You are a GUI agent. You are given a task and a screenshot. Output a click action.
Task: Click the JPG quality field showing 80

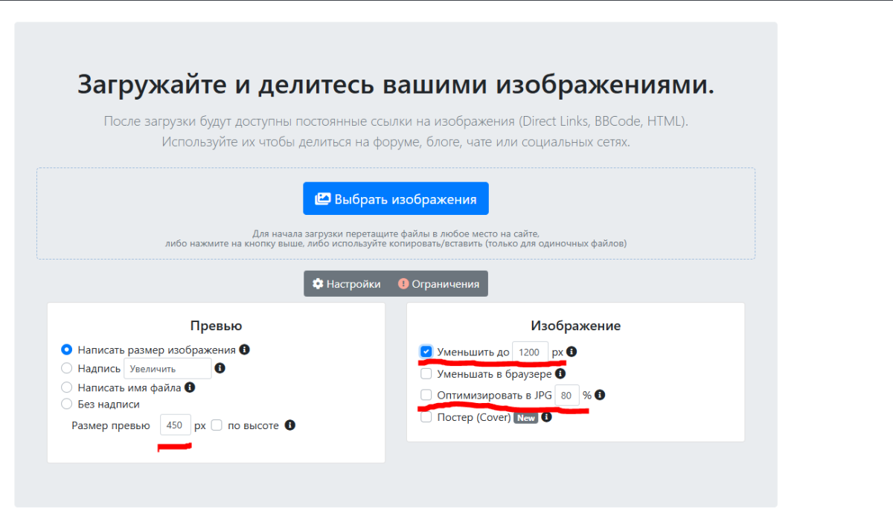(566, 396)
